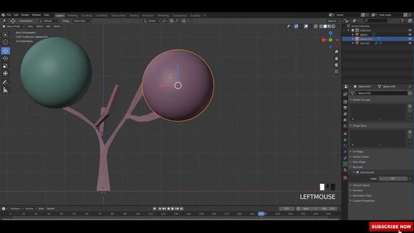Switch to the Layout workspace tab
Viewport: 414px width, 233px height.
pyautogui.click(x=60, y=16)
